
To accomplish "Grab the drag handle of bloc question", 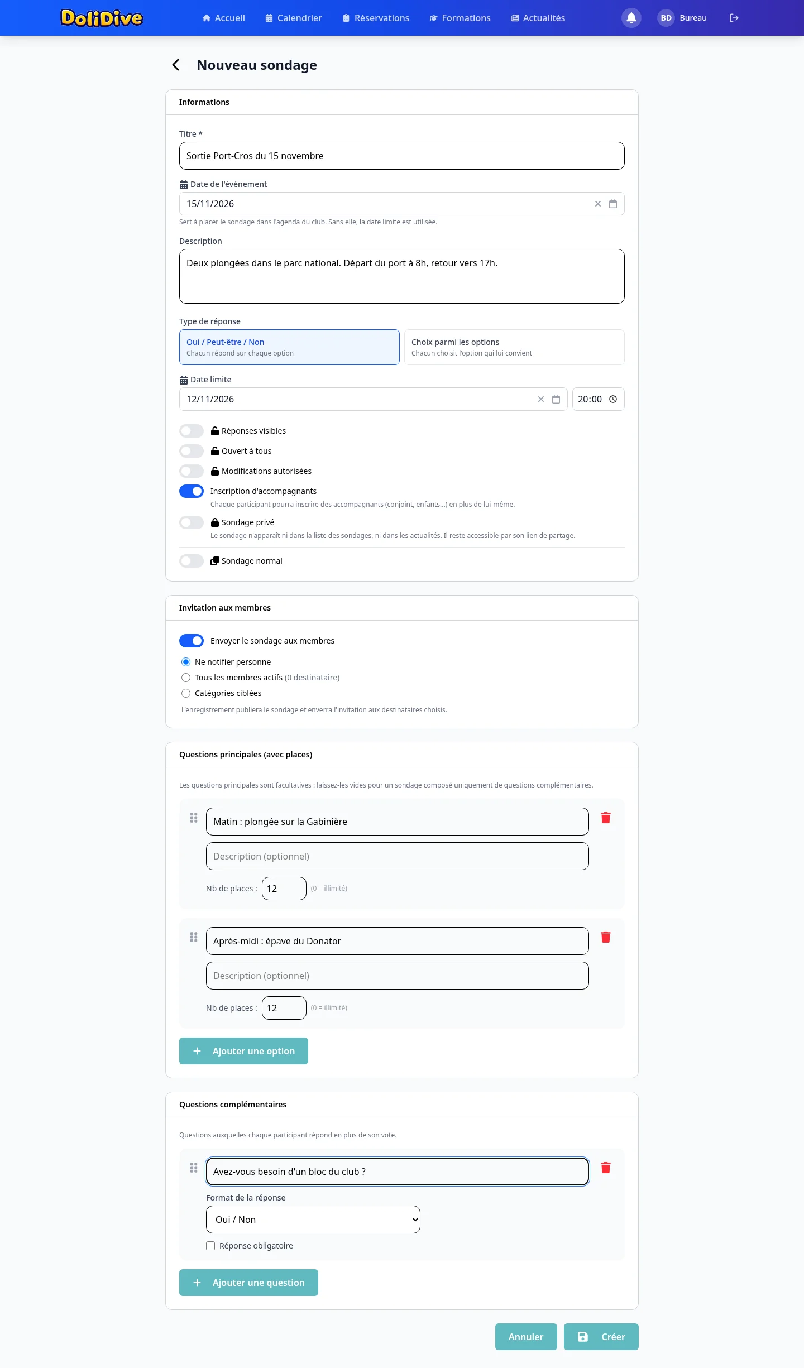I will pyautogui.click(x=194, y=1168).
